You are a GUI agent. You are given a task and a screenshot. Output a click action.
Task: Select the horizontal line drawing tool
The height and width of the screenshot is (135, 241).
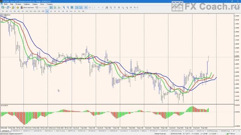point(99,7)
